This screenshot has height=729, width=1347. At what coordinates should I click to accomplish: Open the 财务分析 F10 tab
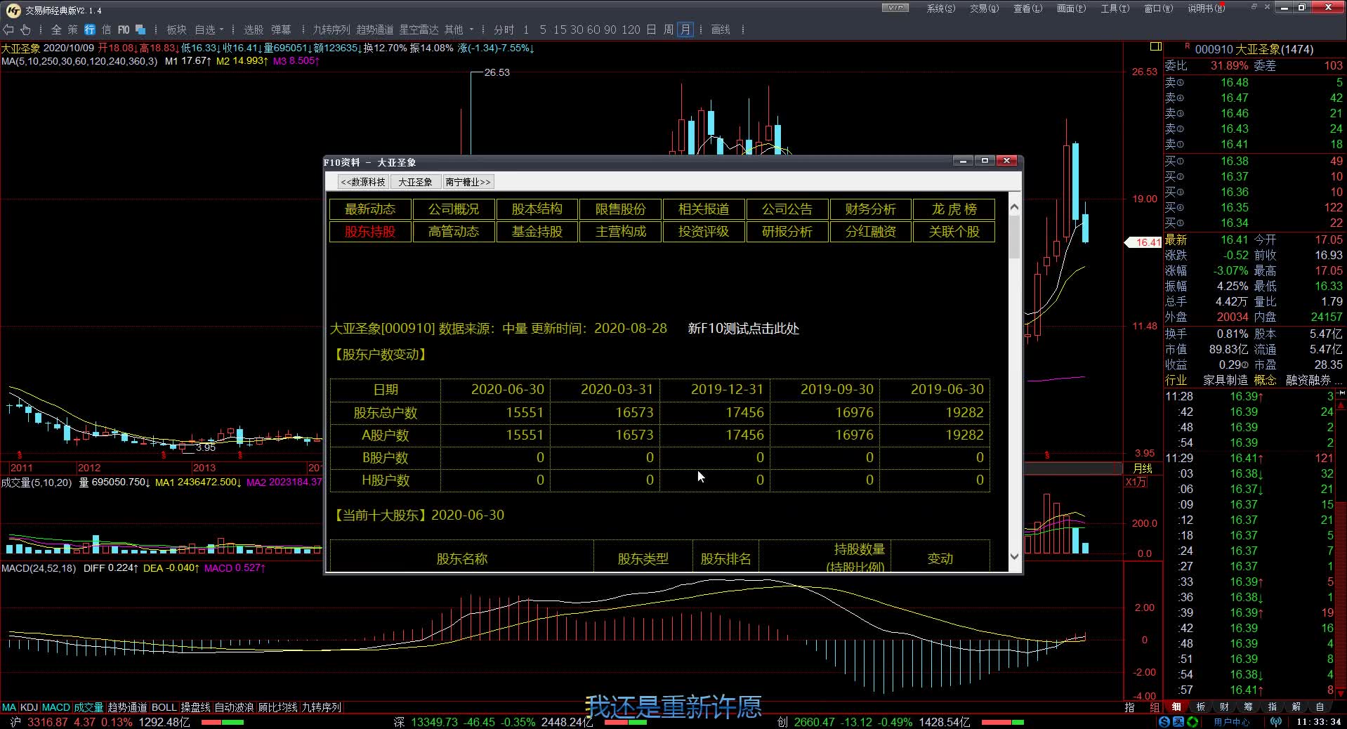click(870, 209)
